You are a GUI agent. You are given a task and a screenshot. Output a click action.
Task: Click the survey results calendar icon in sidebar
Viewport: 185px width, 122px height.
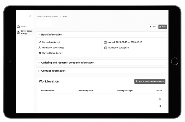pyautogui.click(x=18, y=32)
